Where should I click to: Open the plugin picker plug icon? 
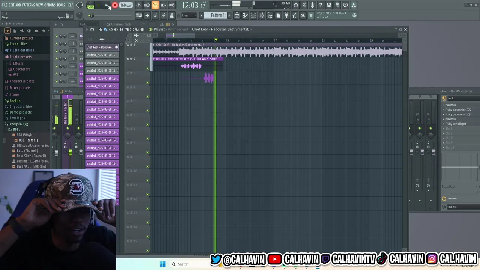pyautogui.click(x=286, y=15)
